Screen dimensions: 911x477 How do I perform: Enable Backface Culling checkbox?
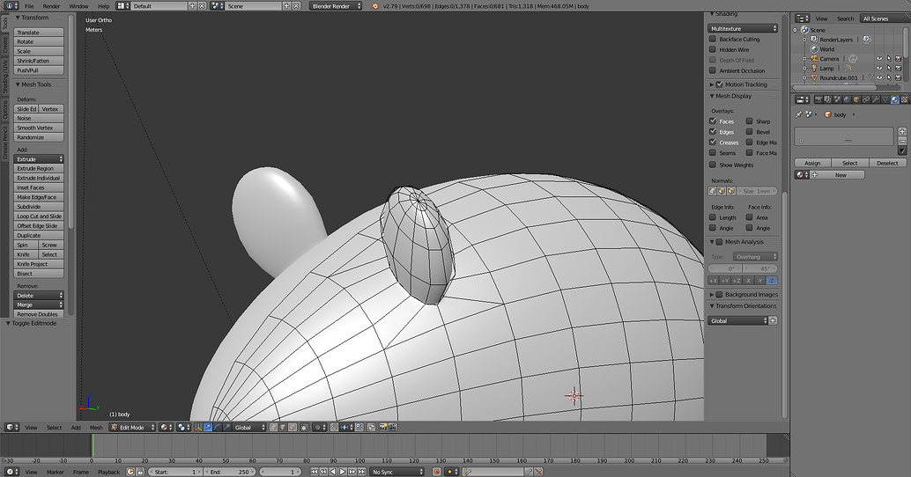712,39
